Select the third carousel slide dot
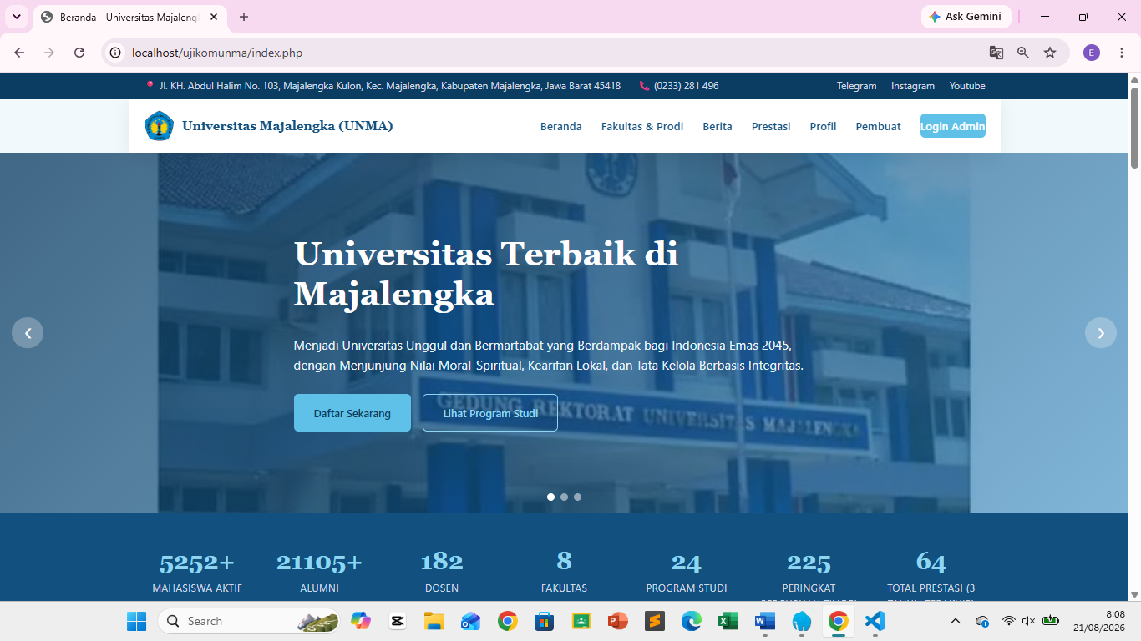The image size is (1141, 641). [x=577, y=497]
